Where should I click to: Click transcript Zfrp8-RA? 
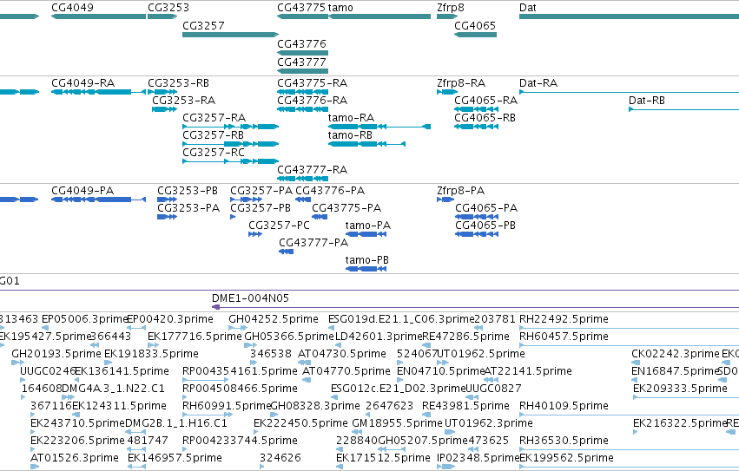447,92
